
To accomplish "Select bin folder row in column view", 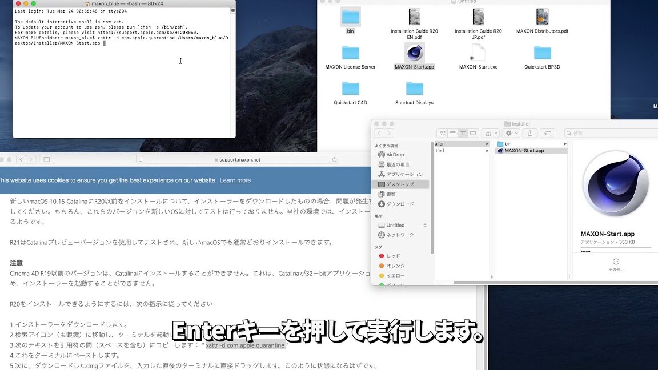I will pyautogui.click(x=531, y=144).
